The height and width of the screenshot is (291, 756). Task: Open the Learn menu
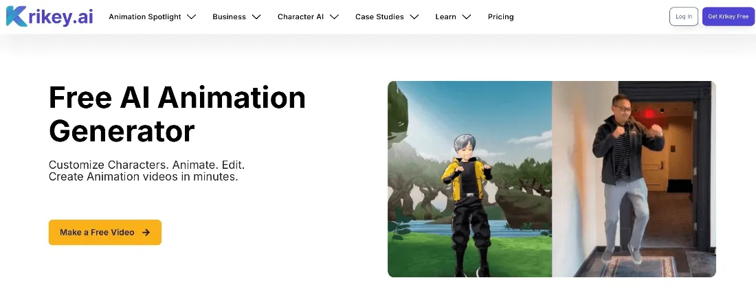(445, 17)
